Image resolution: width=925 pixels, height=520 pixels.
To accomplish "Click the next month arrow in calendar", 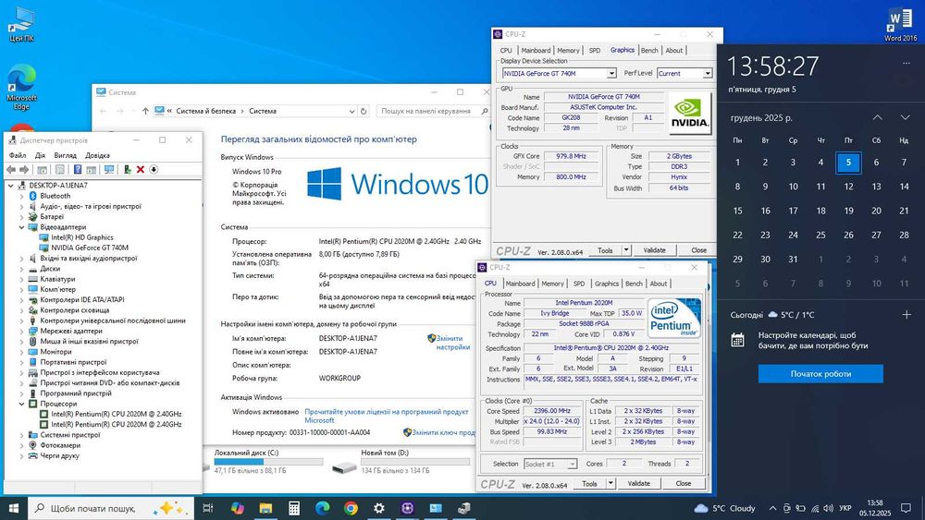I will (905, 117).
